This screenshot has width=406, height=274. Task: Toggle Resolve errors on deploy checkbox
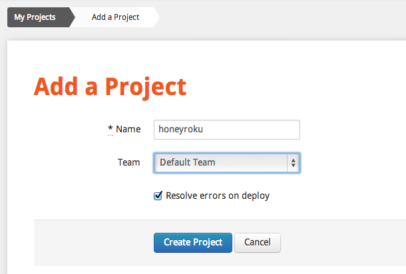coord(158,196)
